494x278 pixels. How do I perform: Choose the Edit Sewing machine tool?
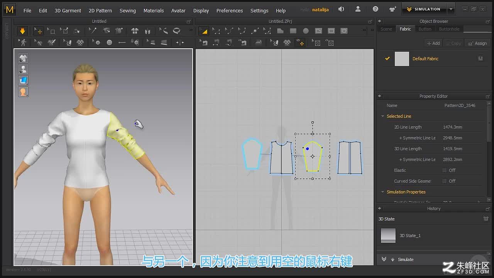204,42
